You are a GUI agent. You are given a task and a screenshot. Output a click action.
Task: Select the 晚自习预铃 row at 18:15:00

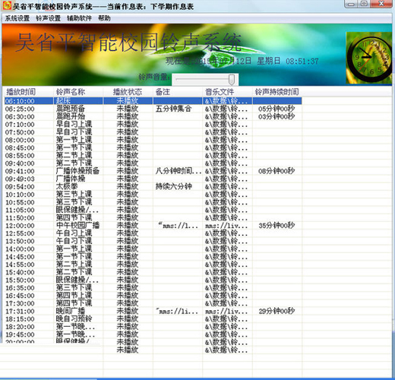coord(153,319)
